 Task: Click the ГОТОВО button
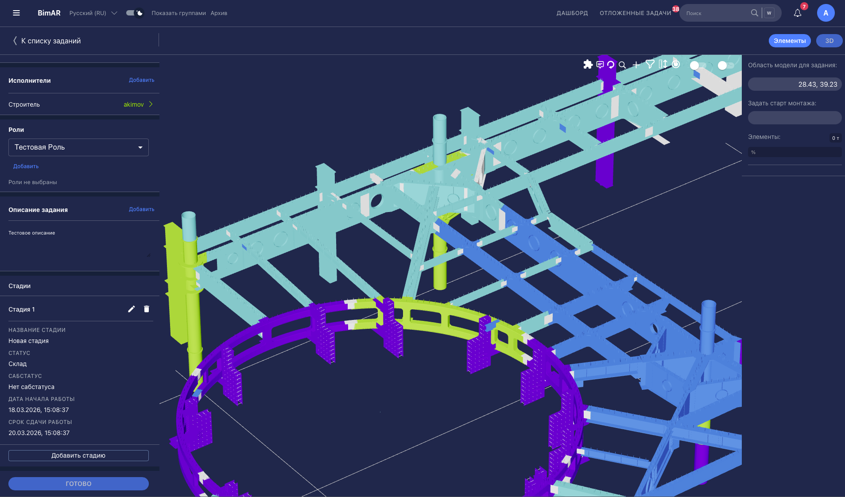[x=78, y=484]
